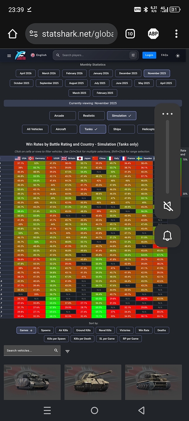Open the FAQs link
The image size is (189, 421).
pyautogui.click(x=165, y=55)
